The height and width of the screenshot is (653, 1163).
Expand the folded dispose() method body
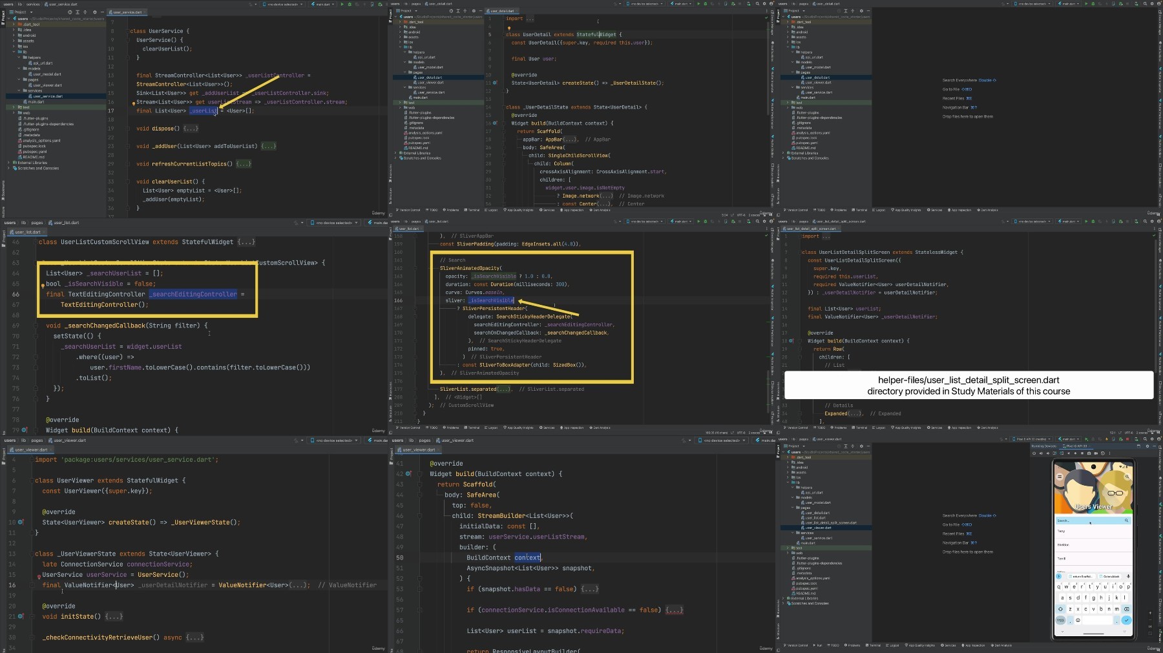[191, 129]
